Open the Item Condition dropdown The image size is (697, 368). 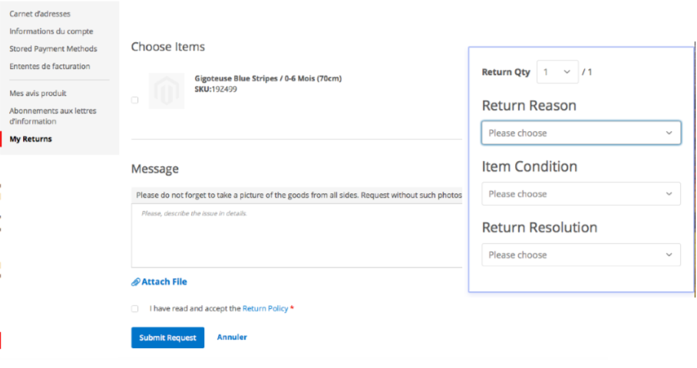581,193
